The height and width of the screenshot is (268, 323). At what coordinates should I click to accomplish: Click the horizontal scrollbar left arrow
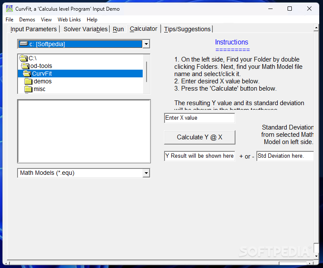point(6,263)
